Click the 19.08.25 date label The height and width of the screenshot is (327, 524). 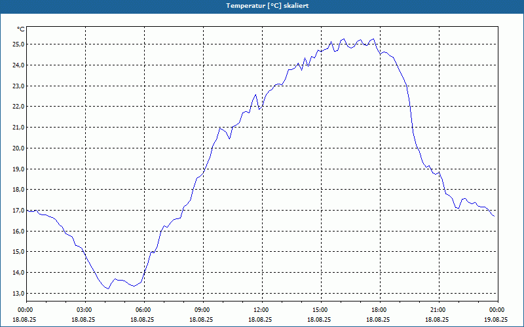point(496,319)
